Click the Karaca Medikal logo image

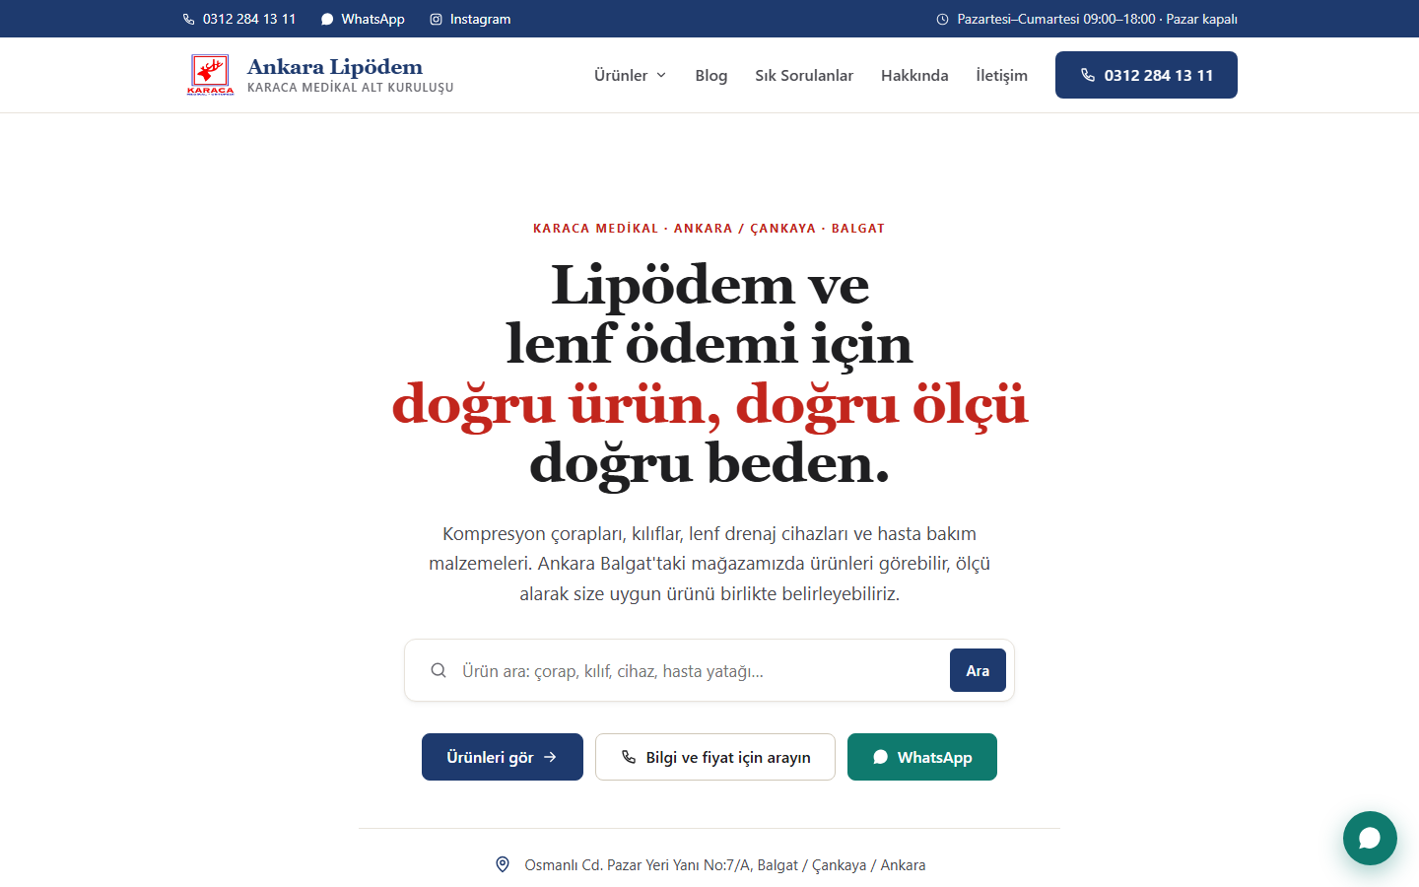210,75
